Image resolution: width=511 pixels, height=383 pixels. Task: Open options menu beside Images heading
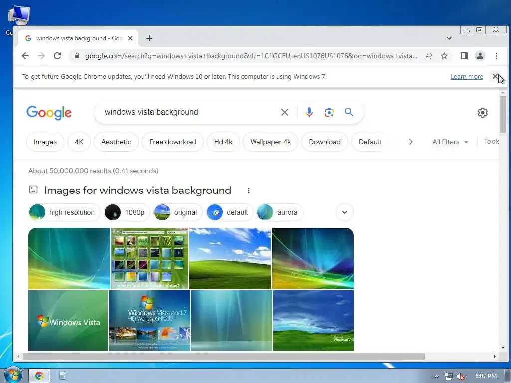[x=249, y=191]
